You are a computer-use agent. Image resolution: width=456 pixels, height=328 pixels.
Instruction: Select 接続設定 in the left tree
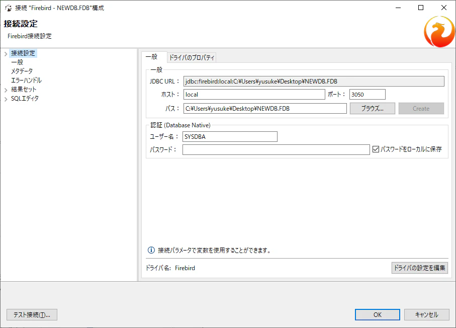click(23, 53)
